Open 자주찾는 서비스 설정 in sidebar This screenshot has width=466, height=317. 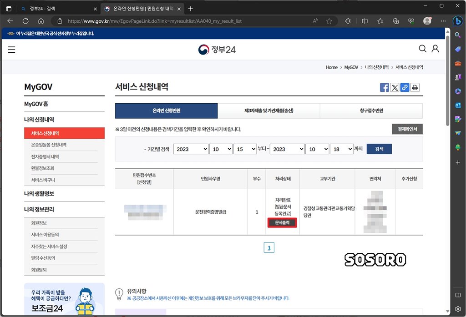tap(49, 247)
